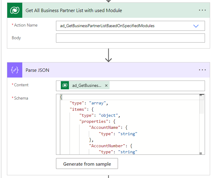Click the Dataverse icon on the Get All Business Partner card

14,10
